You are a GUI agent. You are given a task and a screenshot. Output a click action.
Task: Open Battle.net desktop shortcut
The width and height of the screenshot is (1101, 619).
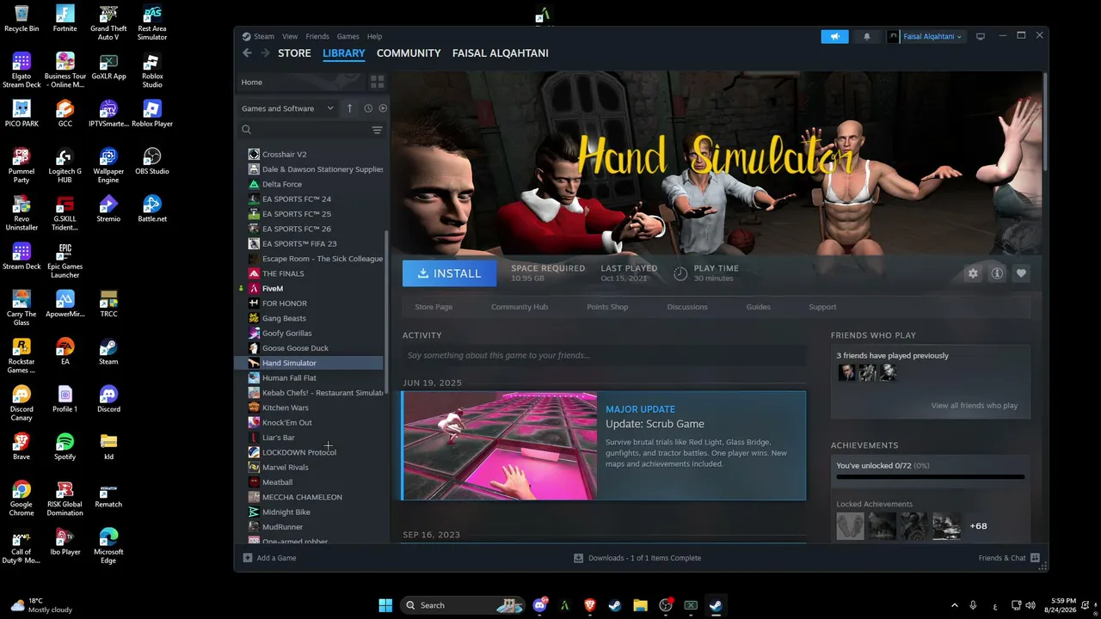[x=152, y=208]
